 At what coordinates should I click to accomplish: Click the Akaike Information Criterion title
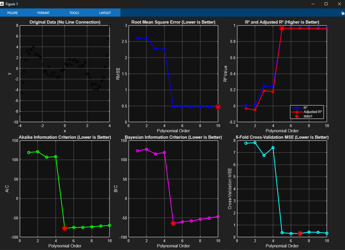tap(65, 137)
